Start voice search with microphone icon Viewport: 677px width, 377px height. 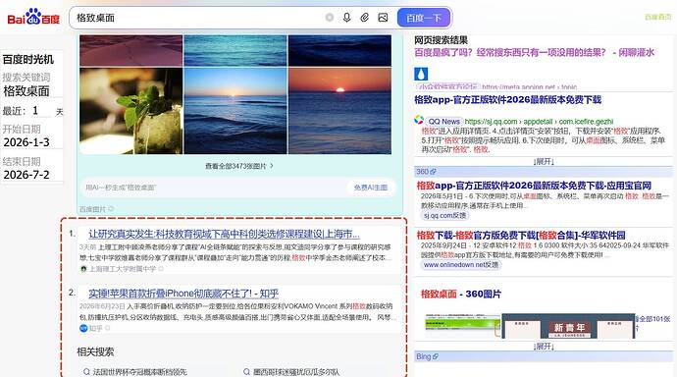point(346,18)
